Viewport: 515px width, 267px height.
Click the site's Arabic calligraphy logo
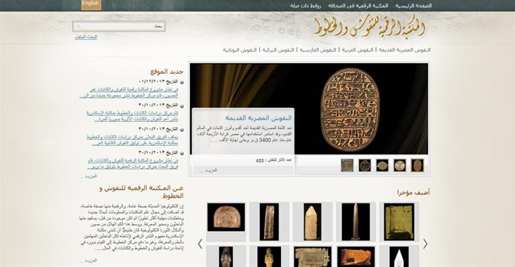click(x=369, y=27)
